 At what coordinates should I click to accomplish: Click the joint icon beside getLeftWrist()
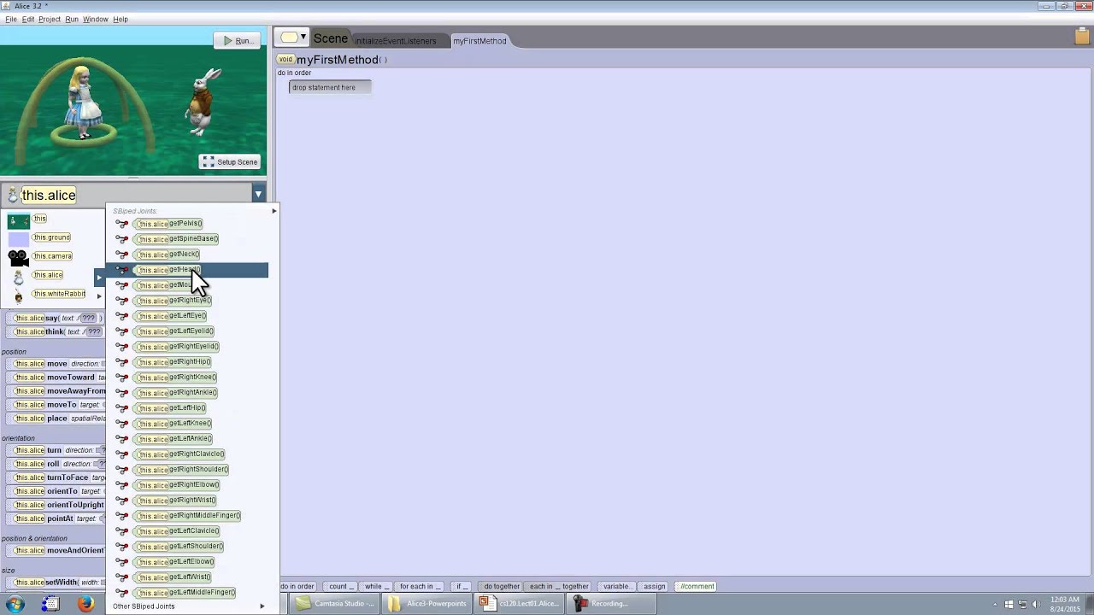coord(122,577)
